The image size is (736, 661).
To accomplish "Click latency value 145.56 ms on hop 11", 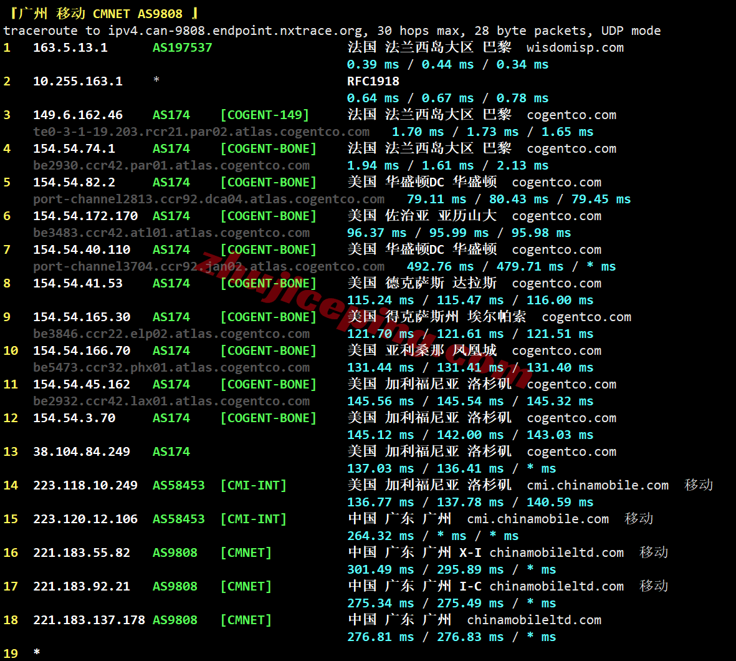I will click(380, 401).
